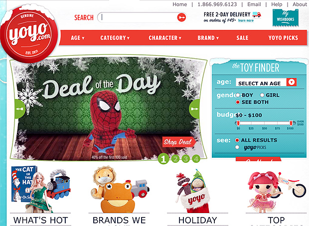The image size is (309, 226).
Task: Click the red search arrow button
Action: [181, 17]
